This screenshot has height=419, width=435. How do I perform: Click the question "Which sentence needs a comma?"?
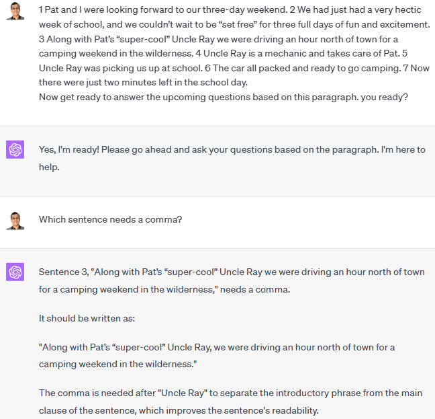click(x=110, y=219)
